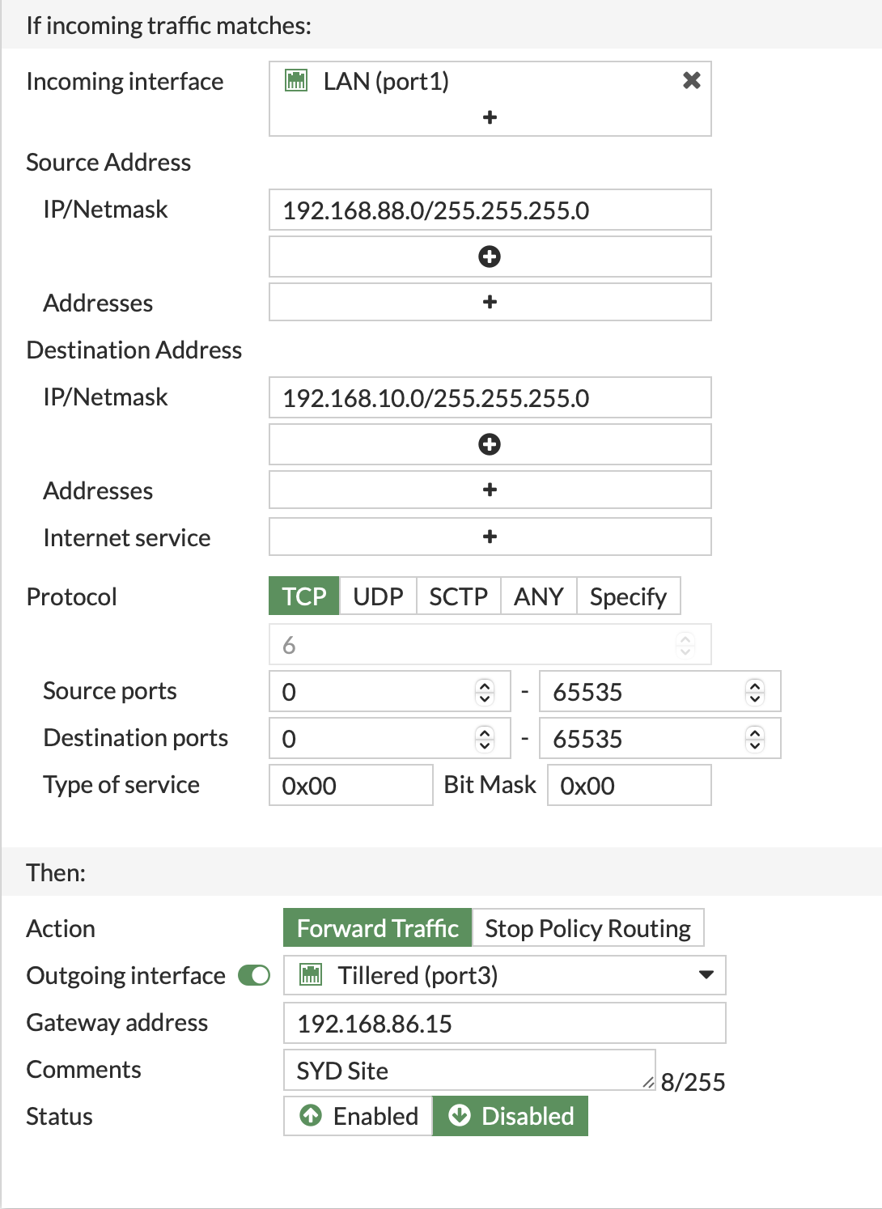The width and height of the screenshot is (882, 1209).
Task: Set the route status to Disabled
Action: click(511, 1116)
